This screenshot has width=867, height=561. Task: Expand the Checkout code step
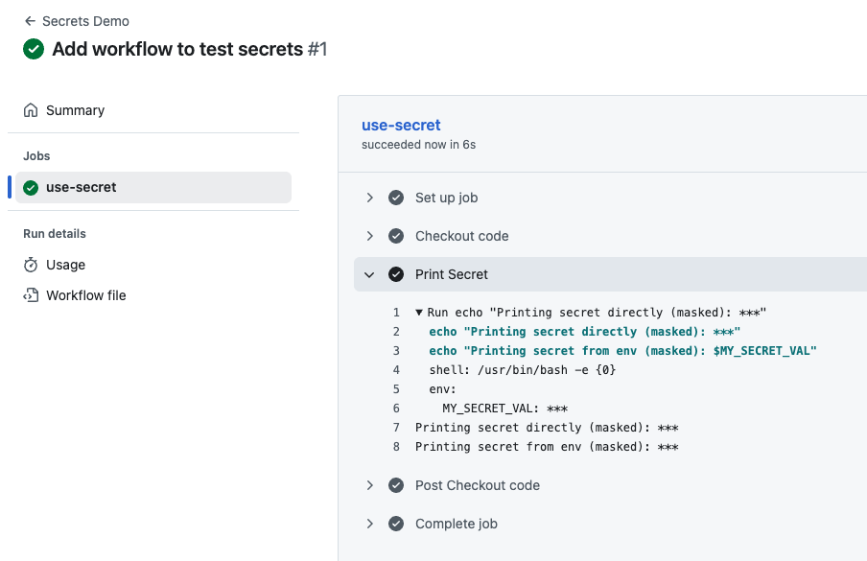370,236
